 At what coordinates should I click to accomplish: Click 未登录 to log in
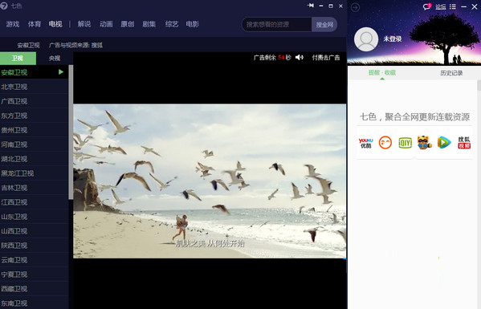click(393, 39)
